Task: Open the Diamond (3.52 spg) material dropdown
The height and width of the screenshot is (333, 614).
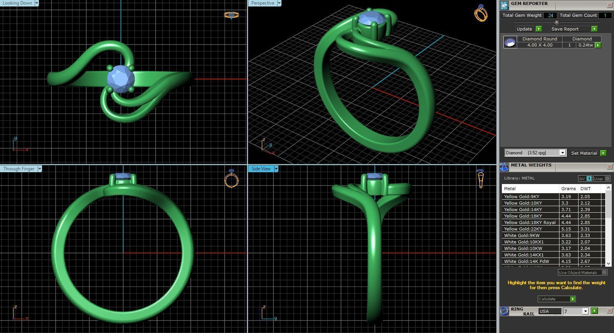Action: (562, 153)
